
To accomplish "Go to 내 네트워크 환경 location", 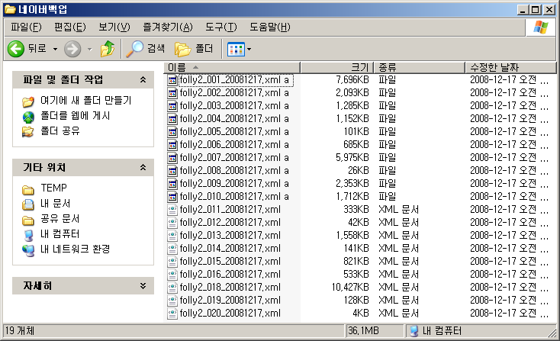I will 76,249.
